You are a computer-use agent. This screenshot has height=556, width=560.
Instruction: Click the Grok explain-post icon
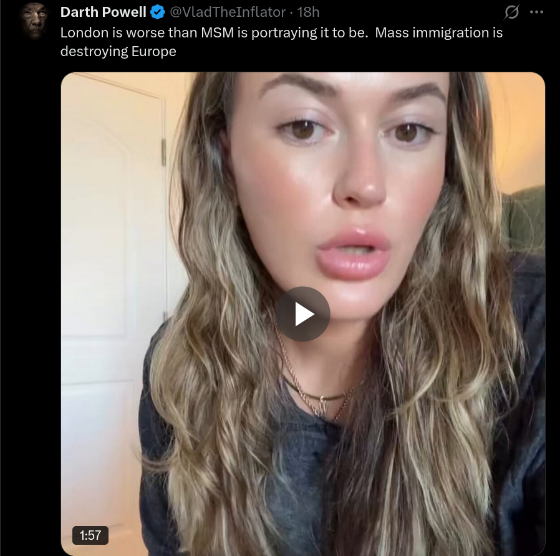click(511, 12)
